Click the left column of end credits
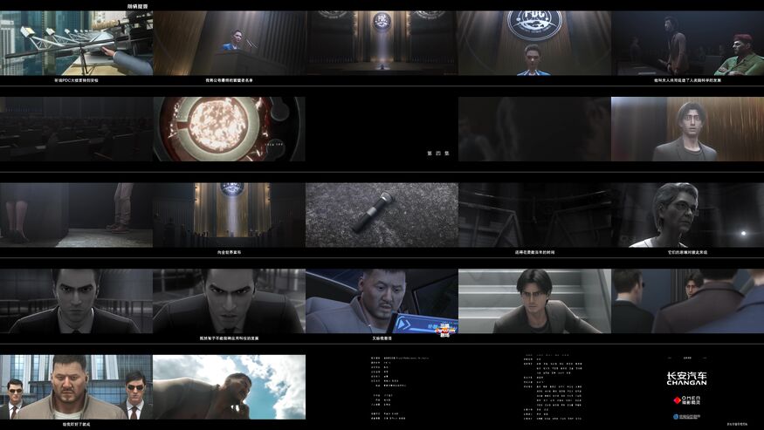This screenshot has width=764, height=430. pyautogui.click(x=400, y=387)
